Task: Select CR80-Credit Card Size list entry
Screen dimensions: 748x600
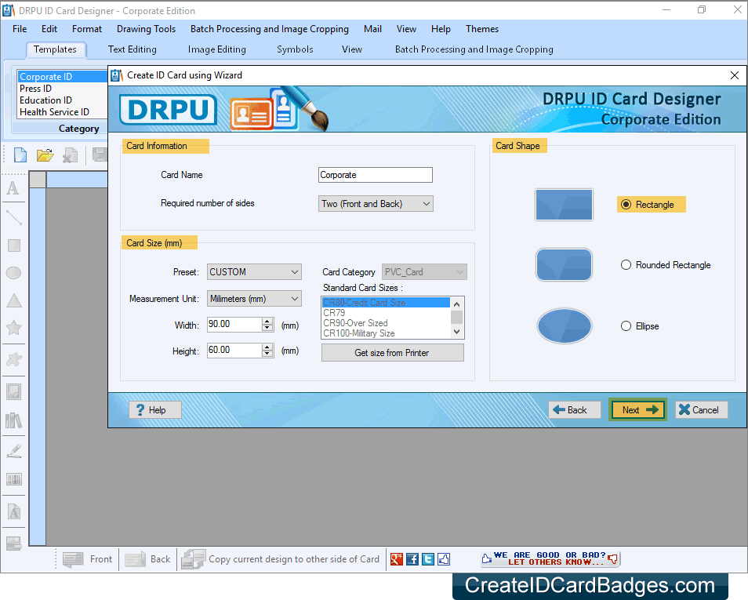Action: [386, 303]
